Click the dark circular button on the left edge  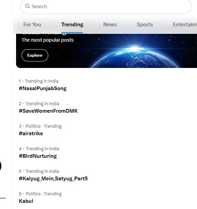[x=1, y=166]
